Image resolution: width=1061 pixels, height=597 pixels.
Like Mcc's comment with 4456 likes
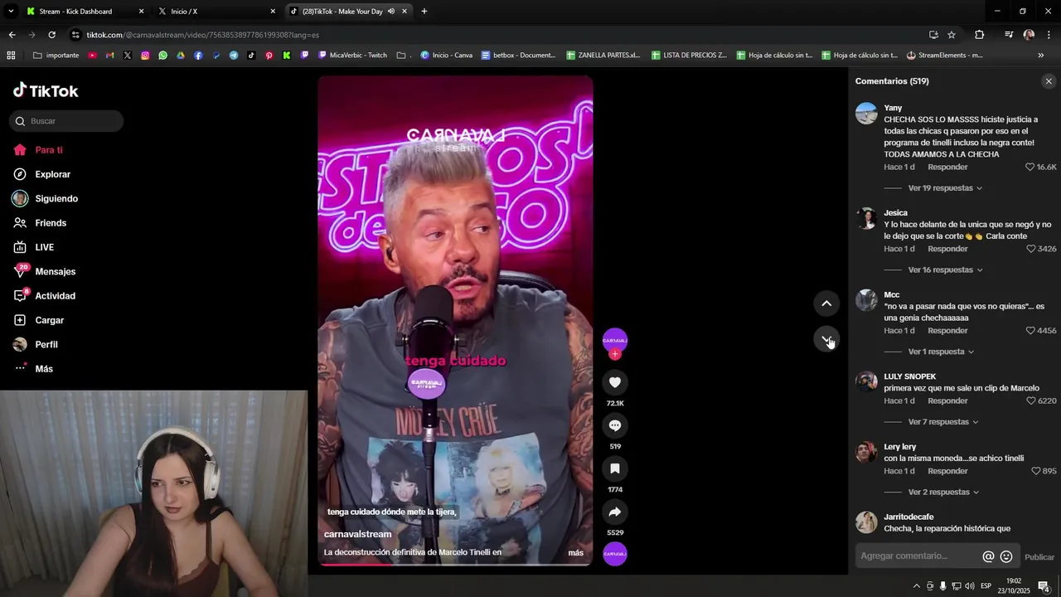pyautogui.click(x=1031, y=331)
